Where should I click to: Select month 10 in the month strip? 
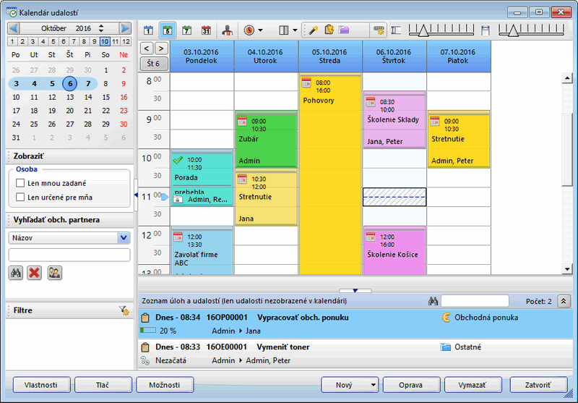click(105, 41)
